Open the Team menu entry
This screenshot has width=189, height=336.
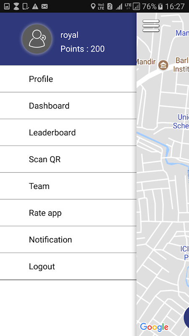coord(68,186)
